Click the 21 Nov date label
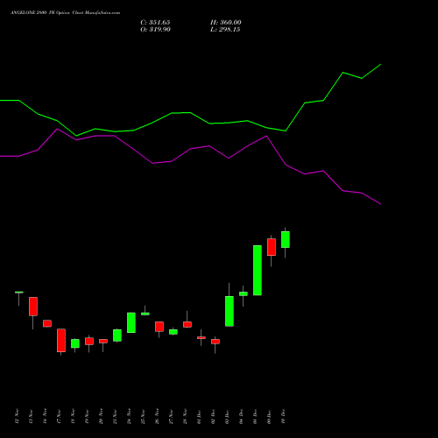 tap(115, 416)
